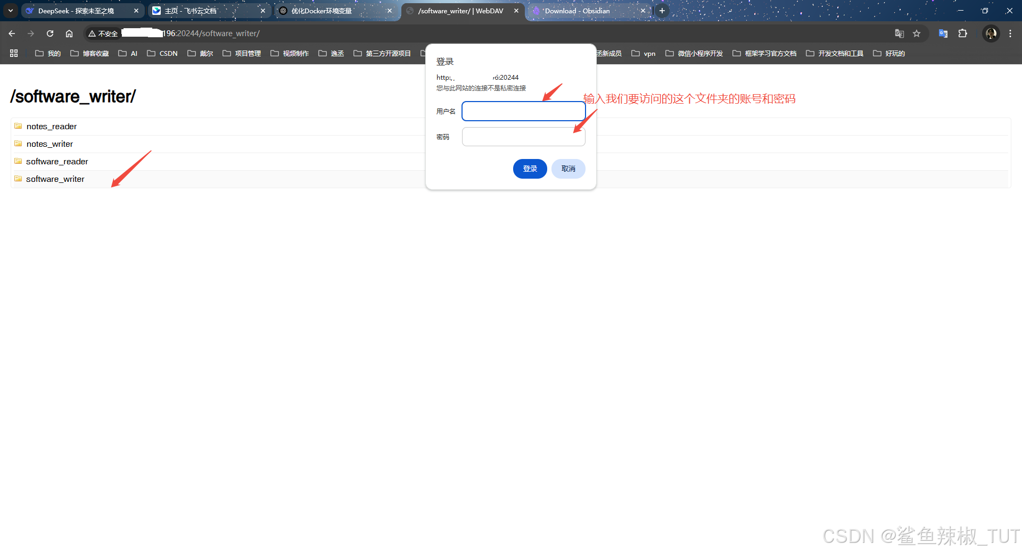Click the translate page icon in address bar
The width and height of the screenshot is (1022, 553).
pyautogui.click(x=899, y=33)
